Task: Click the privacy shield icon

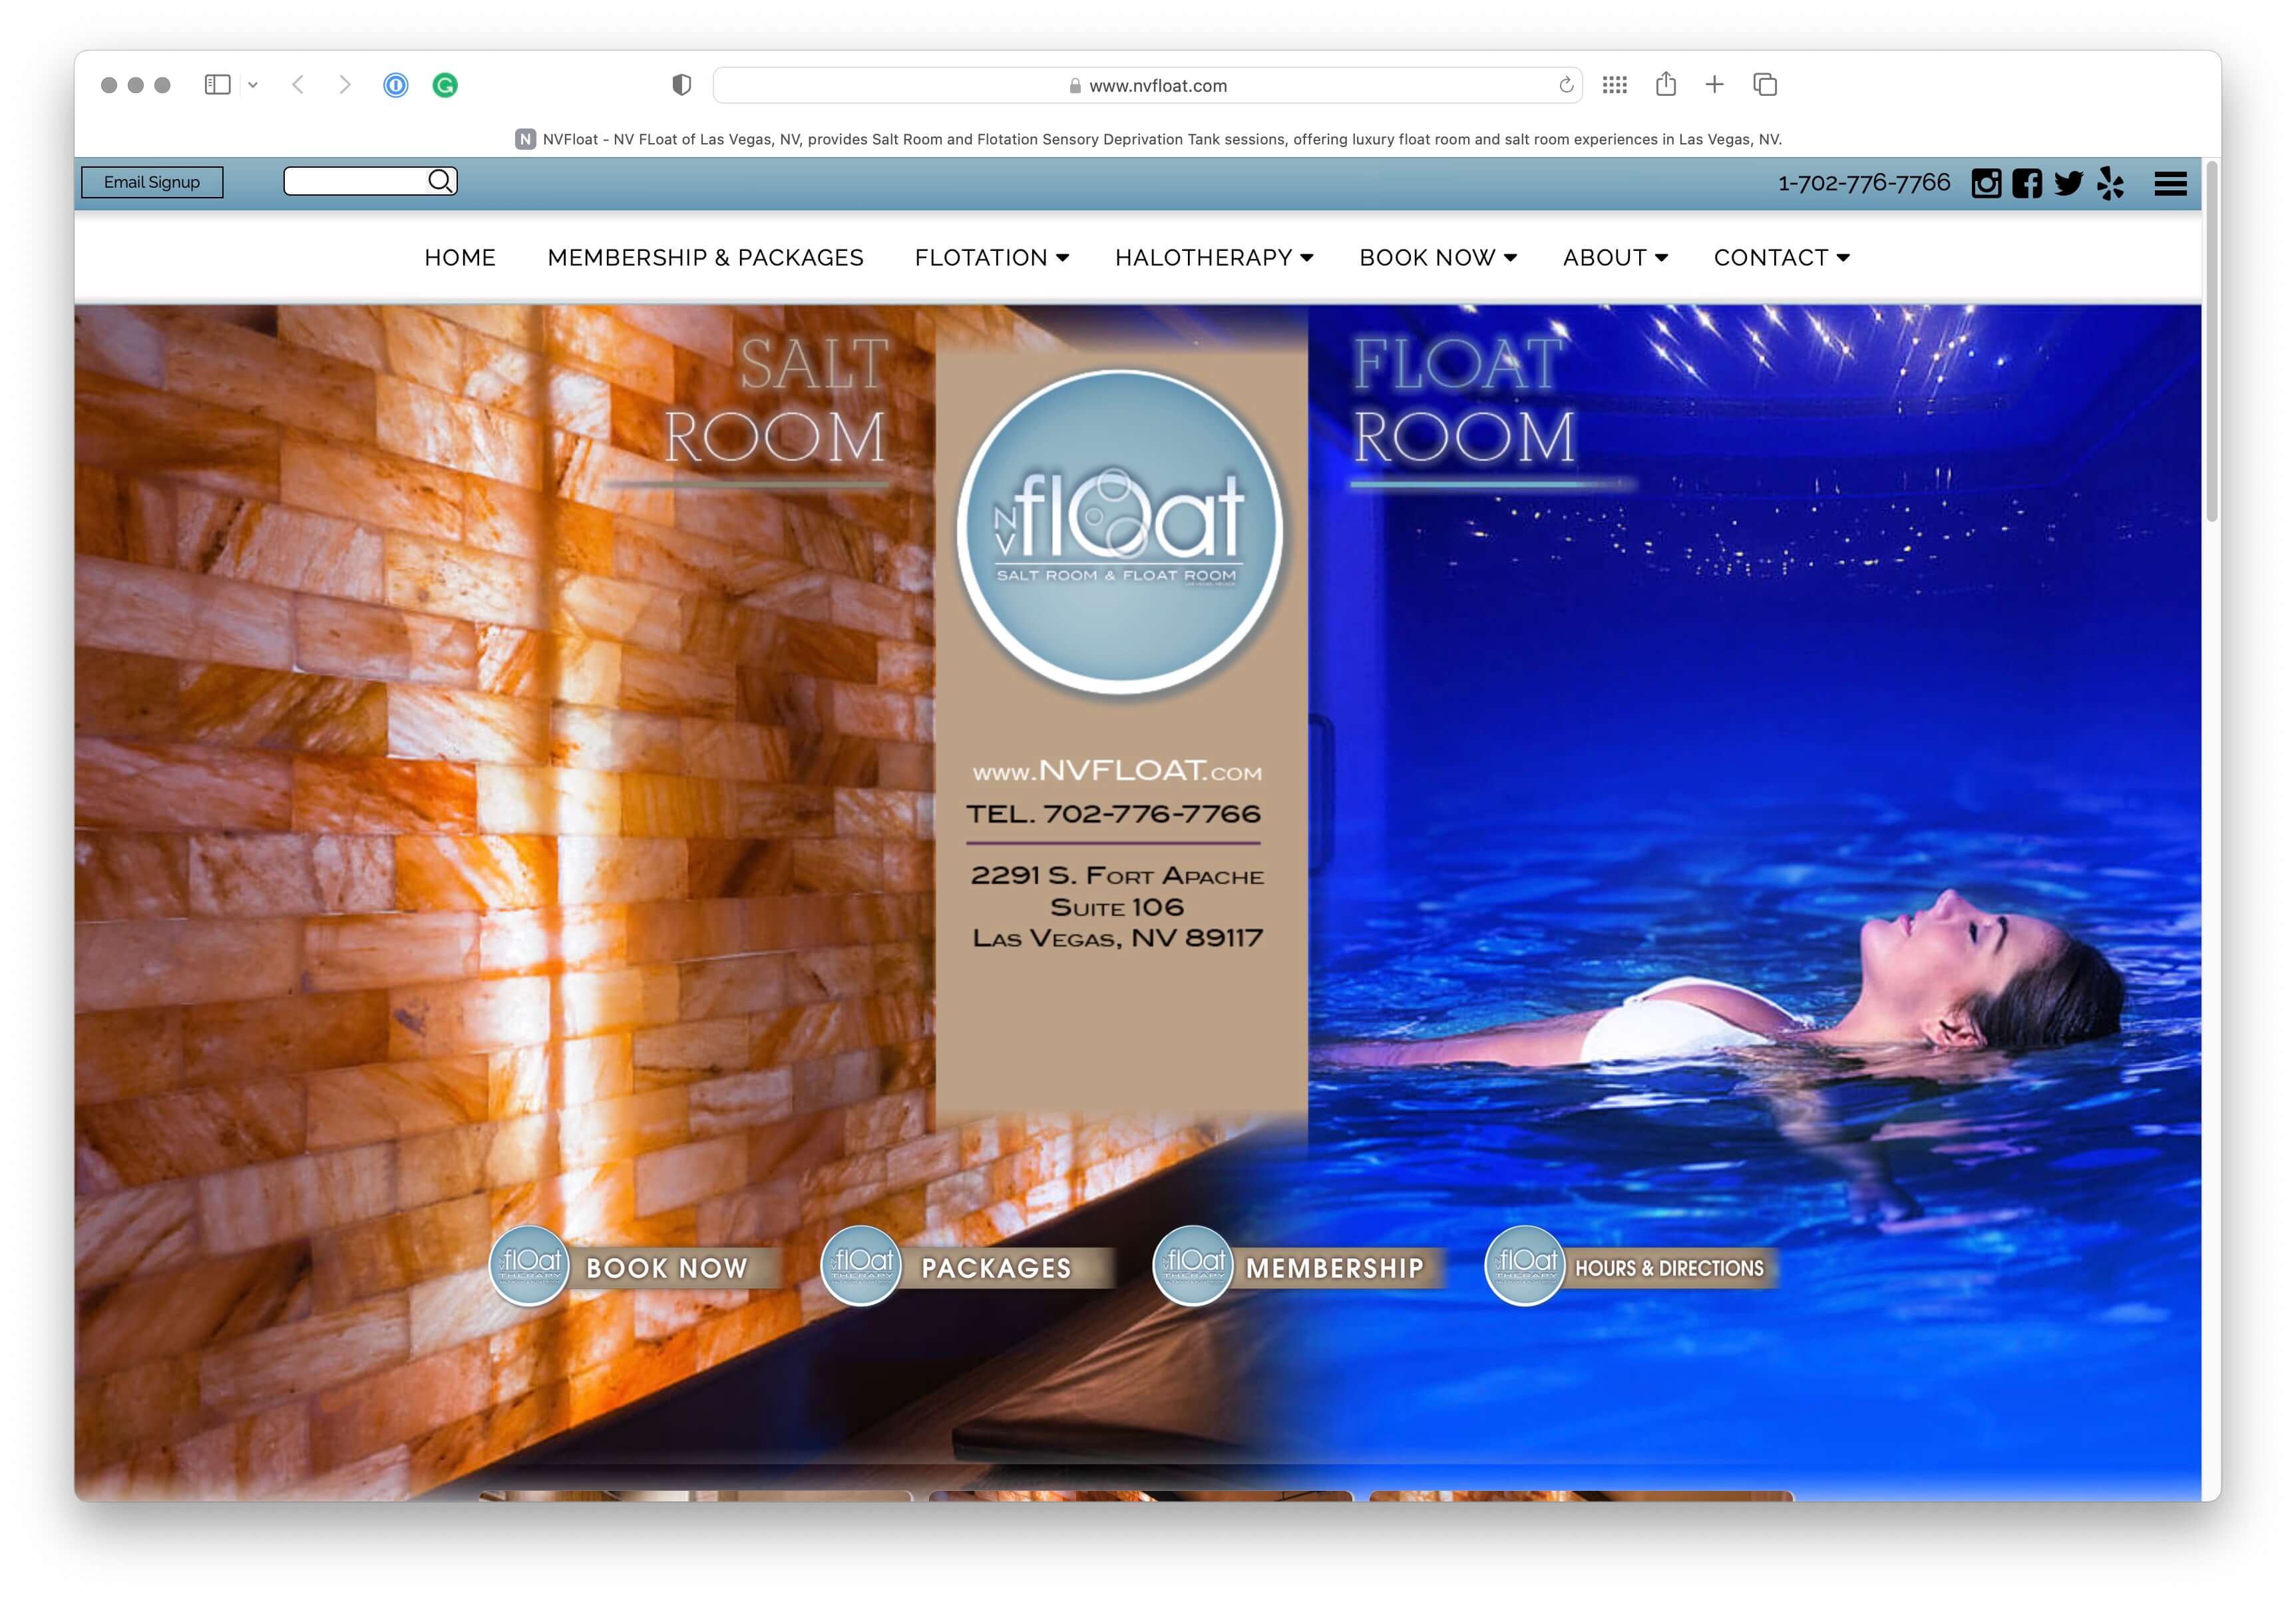Action: tap(681, 85)
